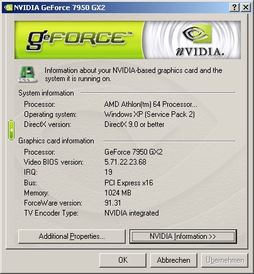Confirm the dialog with the OK button
This screenshot has height=274, width=254.
point(123,260)
